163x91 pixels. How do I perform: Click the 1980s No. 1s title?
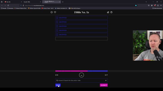81,12
